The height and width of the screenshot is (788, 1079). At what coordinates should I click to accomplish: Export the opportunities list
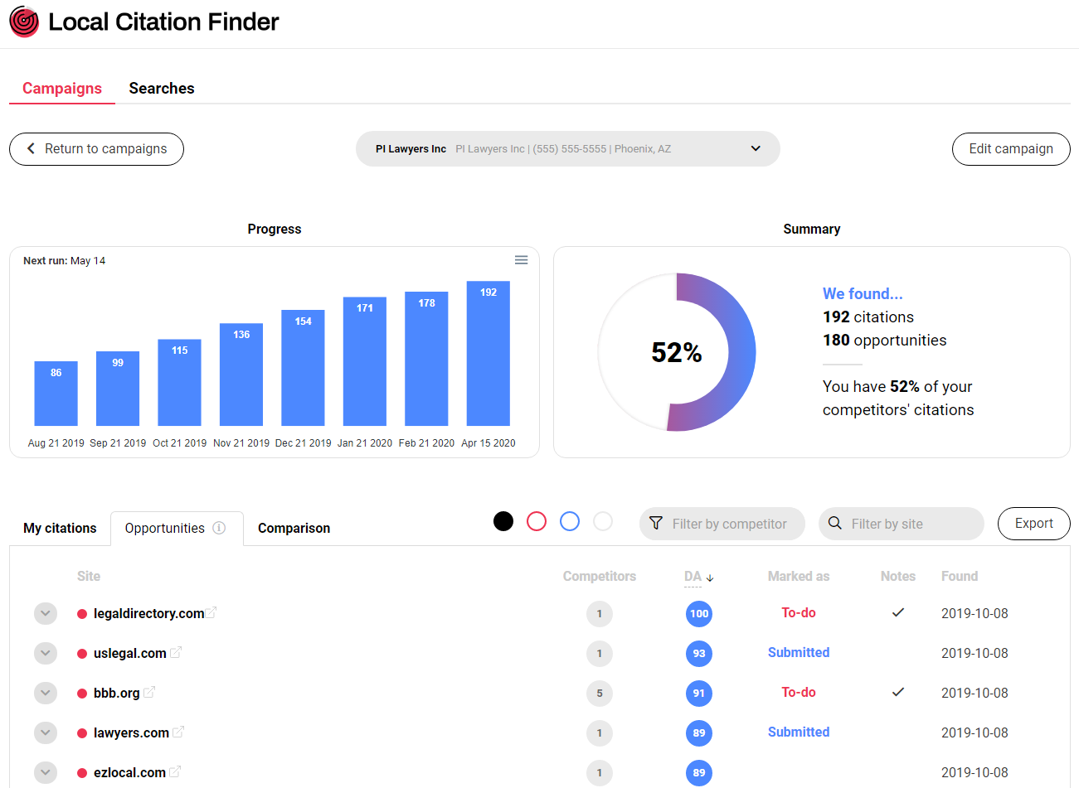coord(1033,523)
